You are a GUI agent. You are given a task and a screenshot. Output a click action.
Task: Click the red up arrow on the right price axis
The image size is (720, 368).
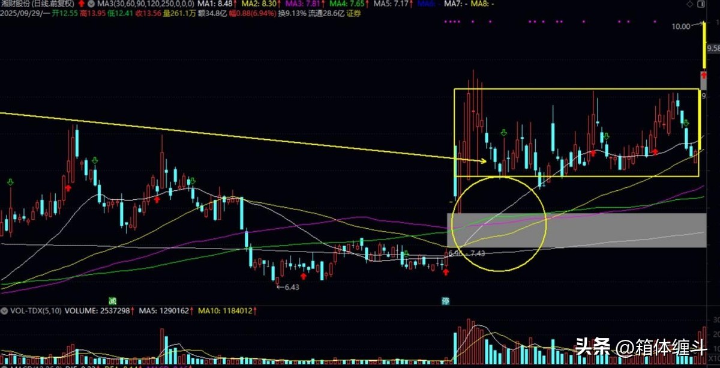[x=704, y=76]
